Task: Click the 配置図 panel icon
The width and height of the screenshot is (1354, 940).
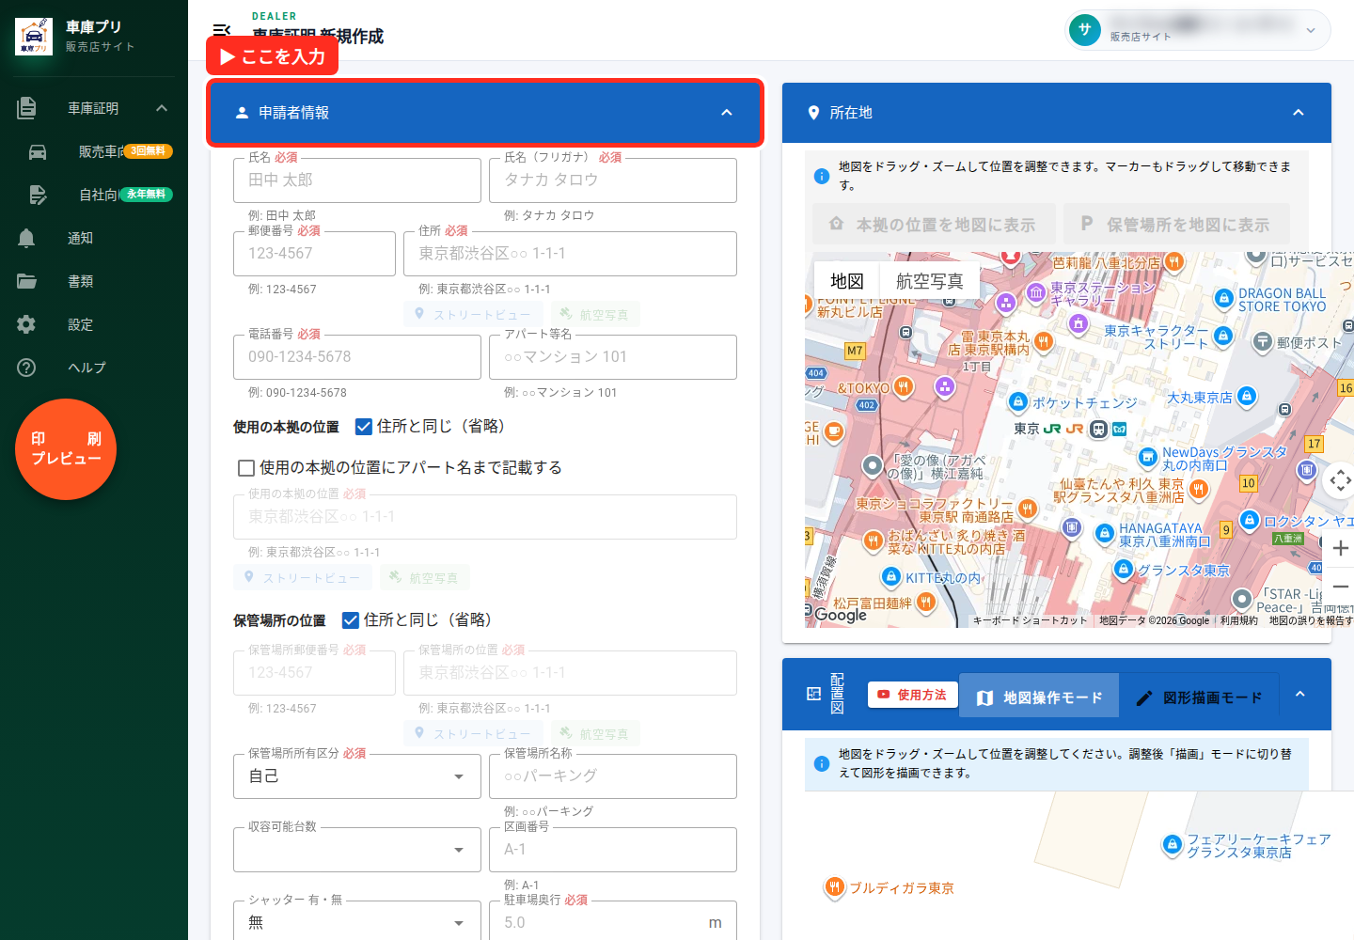Action: coord(813,694)
